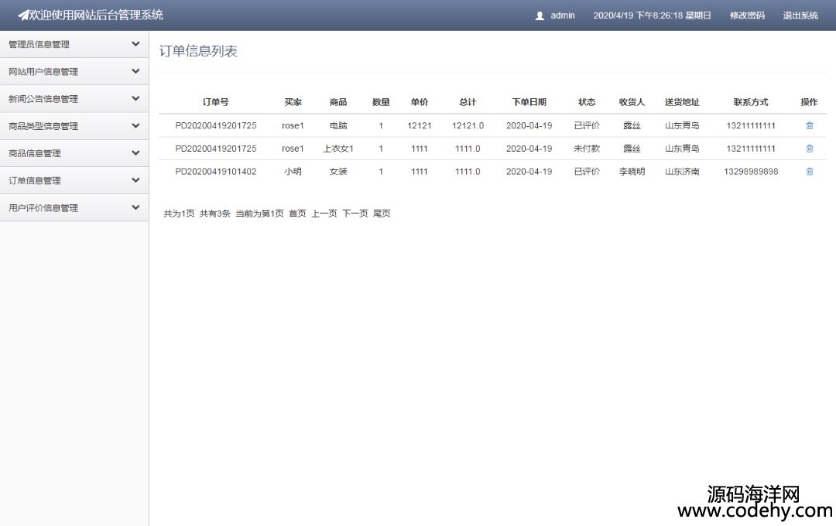This screenshot has width=836, height=526.
Task: Click 上衣女1 product cell
Action: (x=338, y=149)
